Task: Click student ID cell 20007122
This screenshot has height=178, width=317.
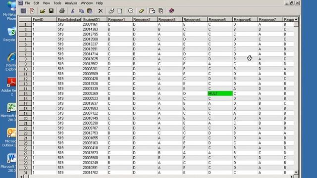Action: tap(95, 113)
